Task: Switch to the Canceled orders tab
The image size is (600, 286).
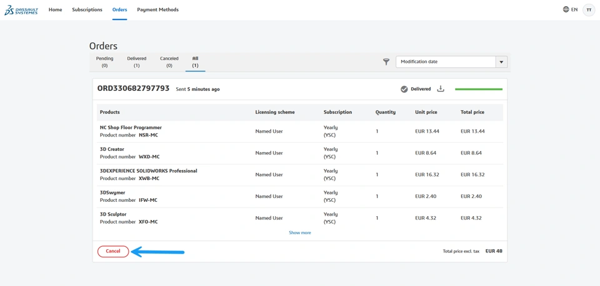Action: click(x=169, y=62)
